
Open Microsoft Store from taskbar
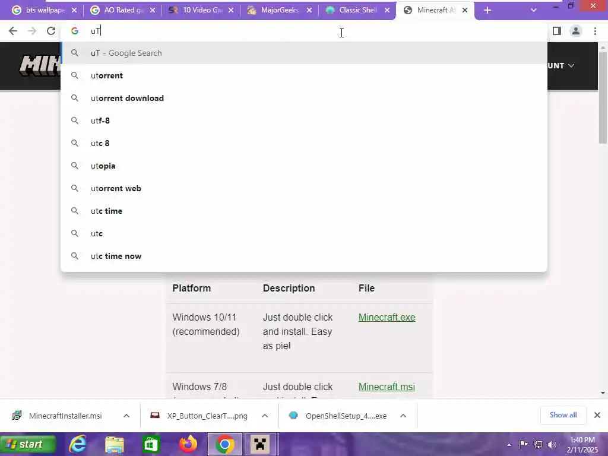150,444
